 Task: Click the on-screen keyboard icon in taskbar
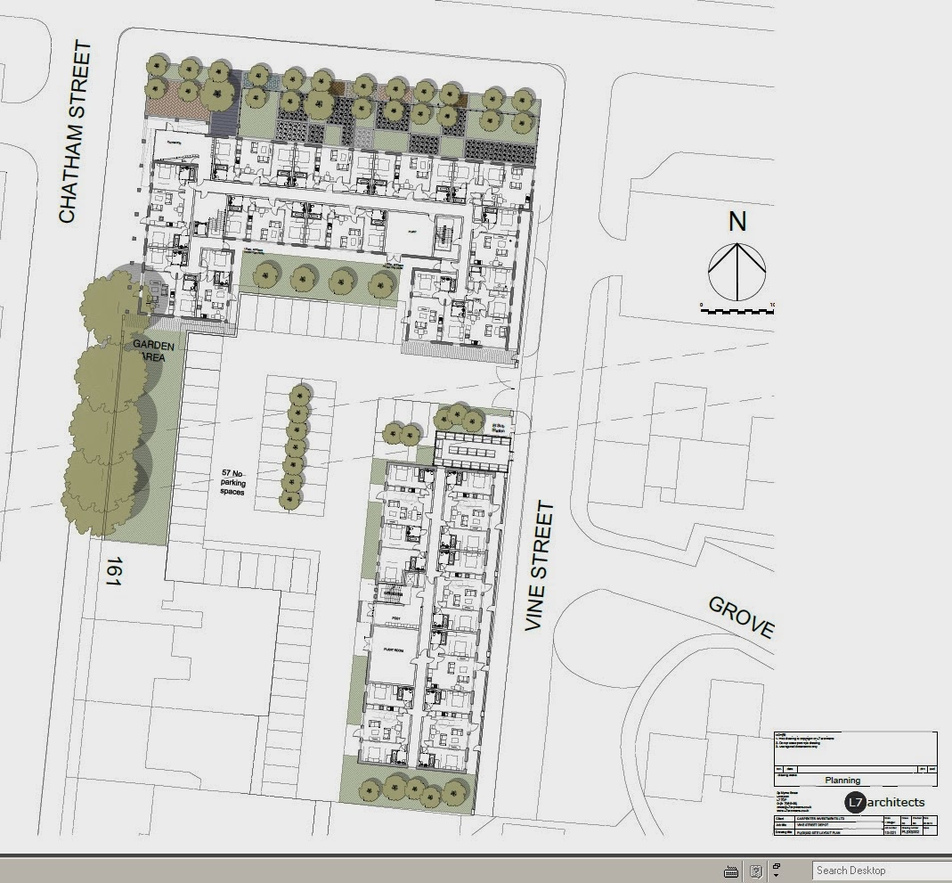(x=731, y=871)
